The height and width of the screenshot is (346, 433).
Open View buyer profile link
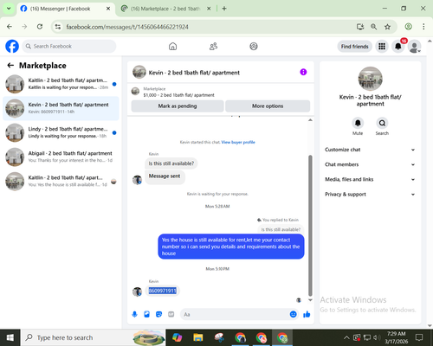(x=238, y=142)
